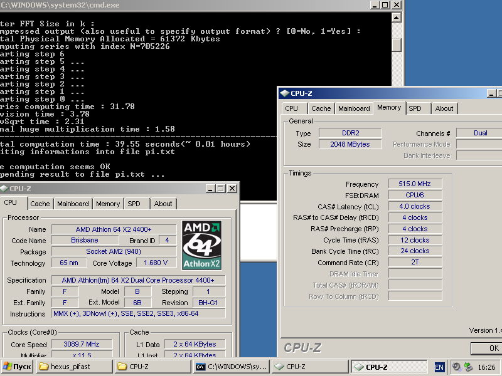
Task: Click the 515.0 MHz frequency field
Action: (415, 184)
